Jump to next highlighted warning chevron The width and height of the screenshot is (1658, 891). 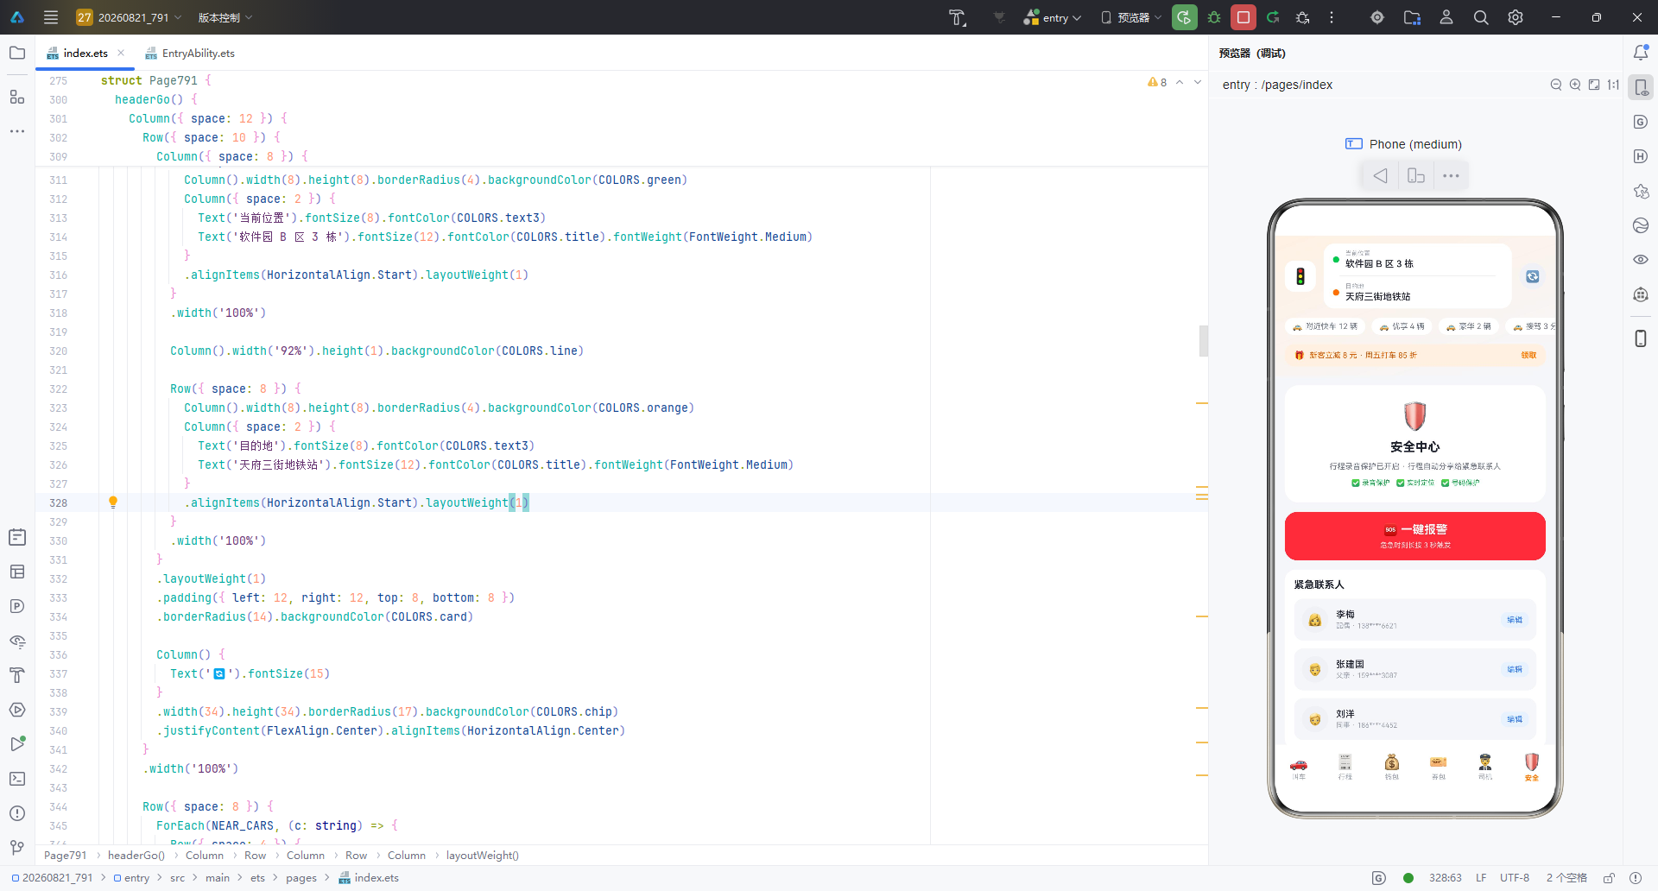pos(1198,82)
